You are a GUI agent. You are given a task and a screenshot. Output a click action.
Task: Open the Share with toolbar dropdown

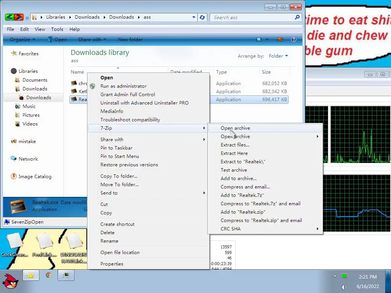tap(92, 39)
